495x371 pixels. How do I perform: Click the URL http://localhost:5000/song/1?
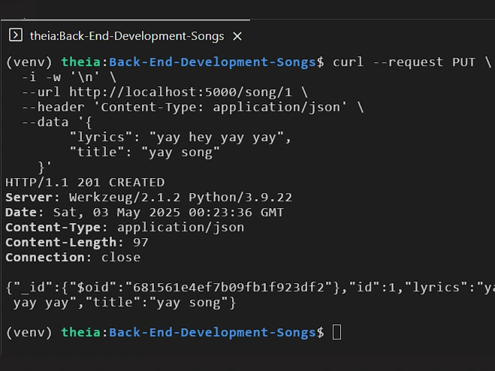coord(180,92)
